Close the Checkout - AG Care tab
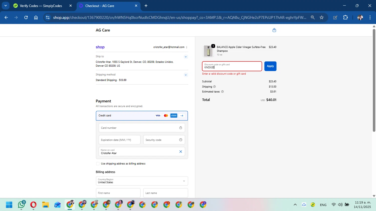 click(x=136, y=6)
